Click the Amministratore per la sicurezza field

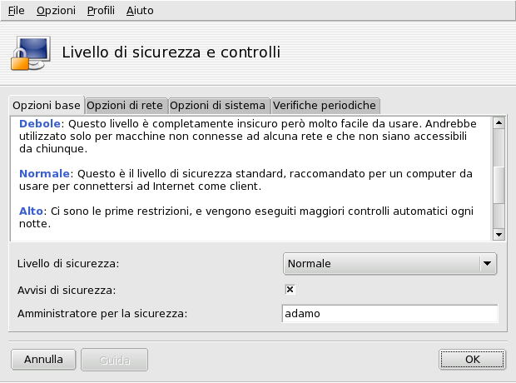coord(389,314)
